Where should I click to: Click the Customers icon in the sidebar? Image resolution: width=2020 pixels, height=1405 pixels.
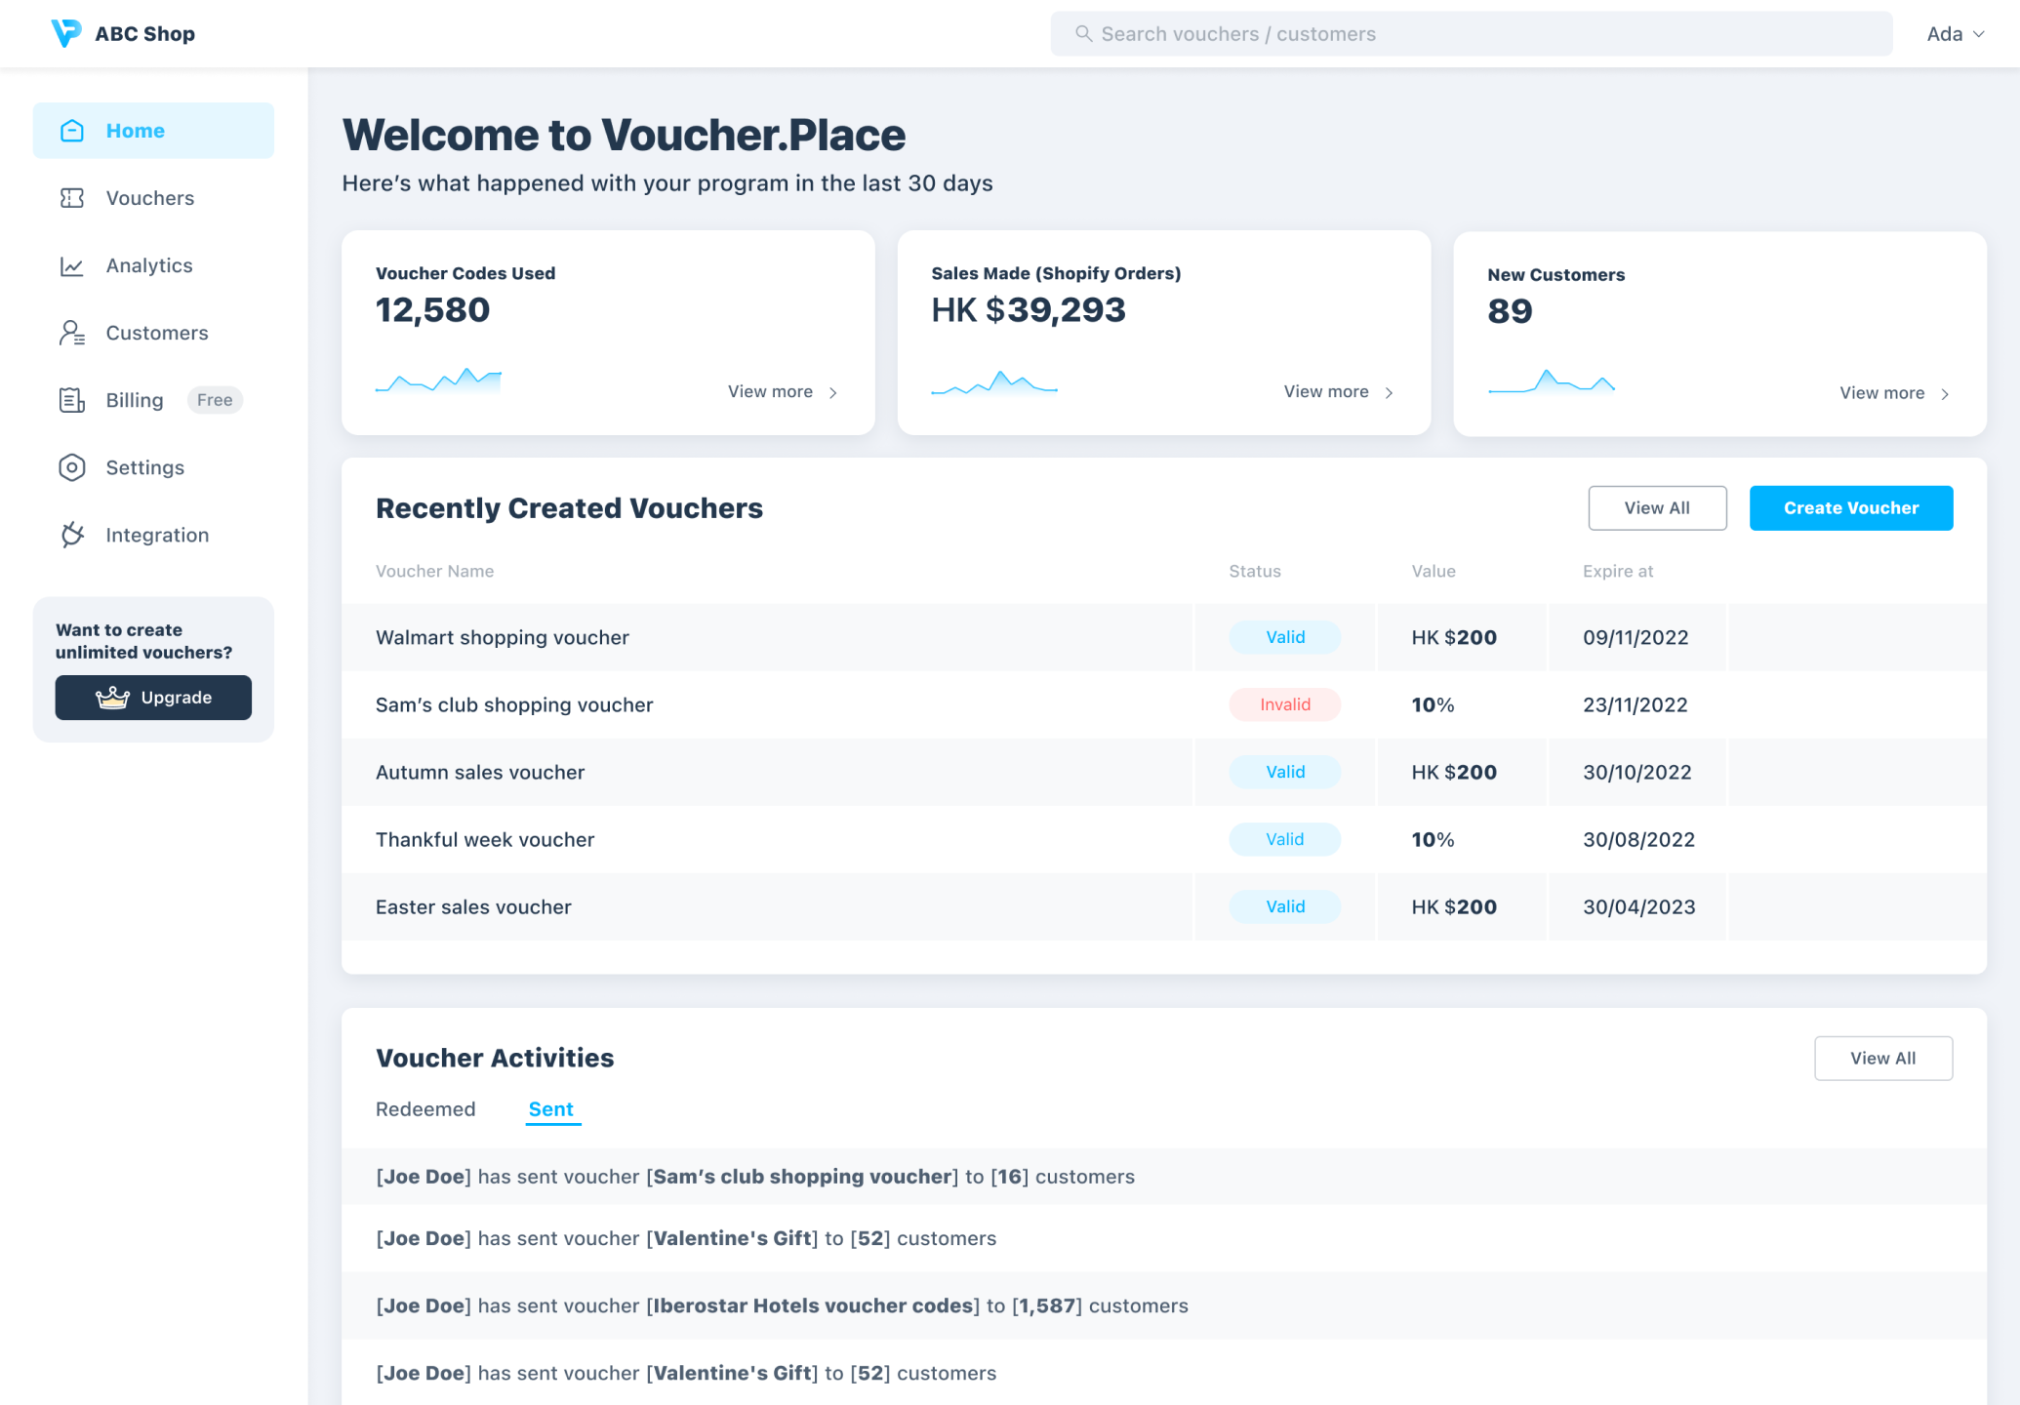coord(72,333)
